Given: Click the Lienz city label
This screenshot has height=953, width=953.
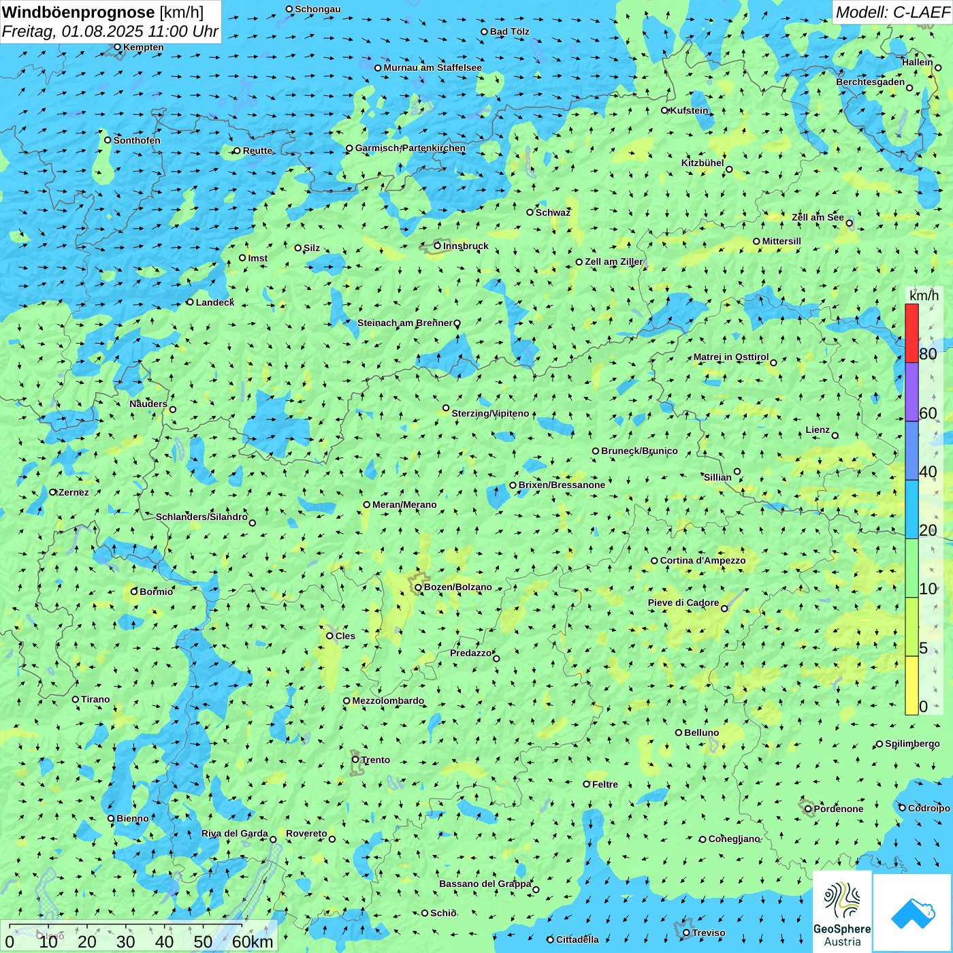Looking at the screenshot, I should point(818,430).
